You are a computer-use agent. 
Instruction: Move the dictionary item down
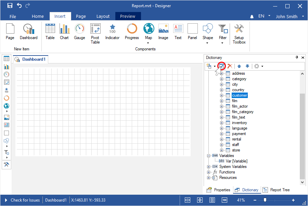point(247,66)
